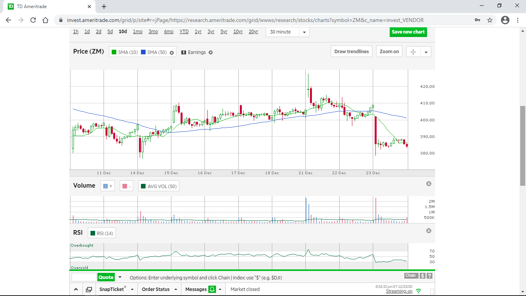
Task: Switch to the YTD time range
Action: tap(184, 32)
